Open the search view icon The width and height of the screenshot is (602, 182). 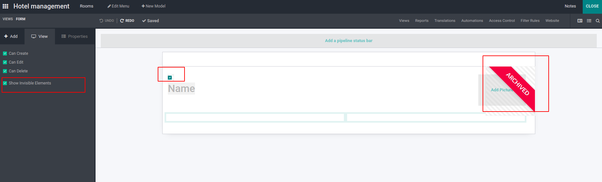coord(598,21)
